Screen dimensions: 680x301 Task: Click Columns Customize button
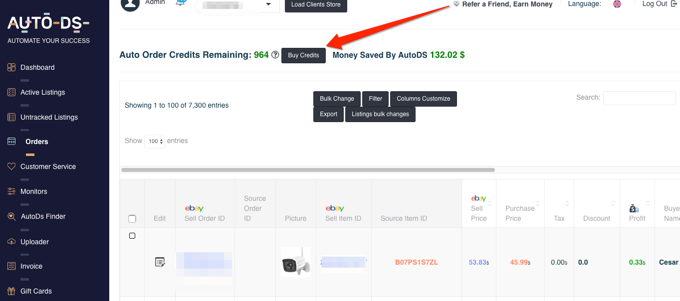coord(424,99)
